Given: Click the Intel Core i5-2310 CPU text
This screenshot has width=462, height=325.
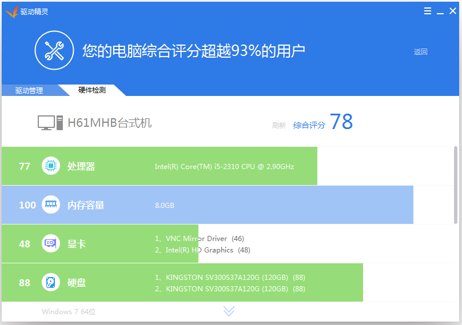Looking at the screenshot, I should point(224,167).
